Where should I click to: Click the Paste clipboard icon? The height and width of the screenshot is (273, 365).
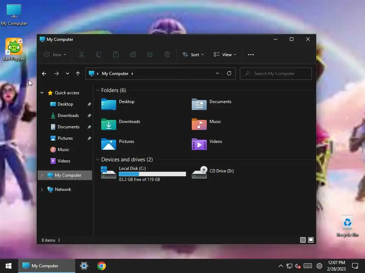click(116, 54)
